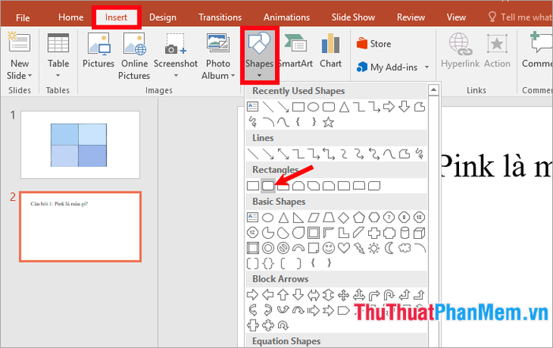Select slide 1 thumbnail

[80, 145]
